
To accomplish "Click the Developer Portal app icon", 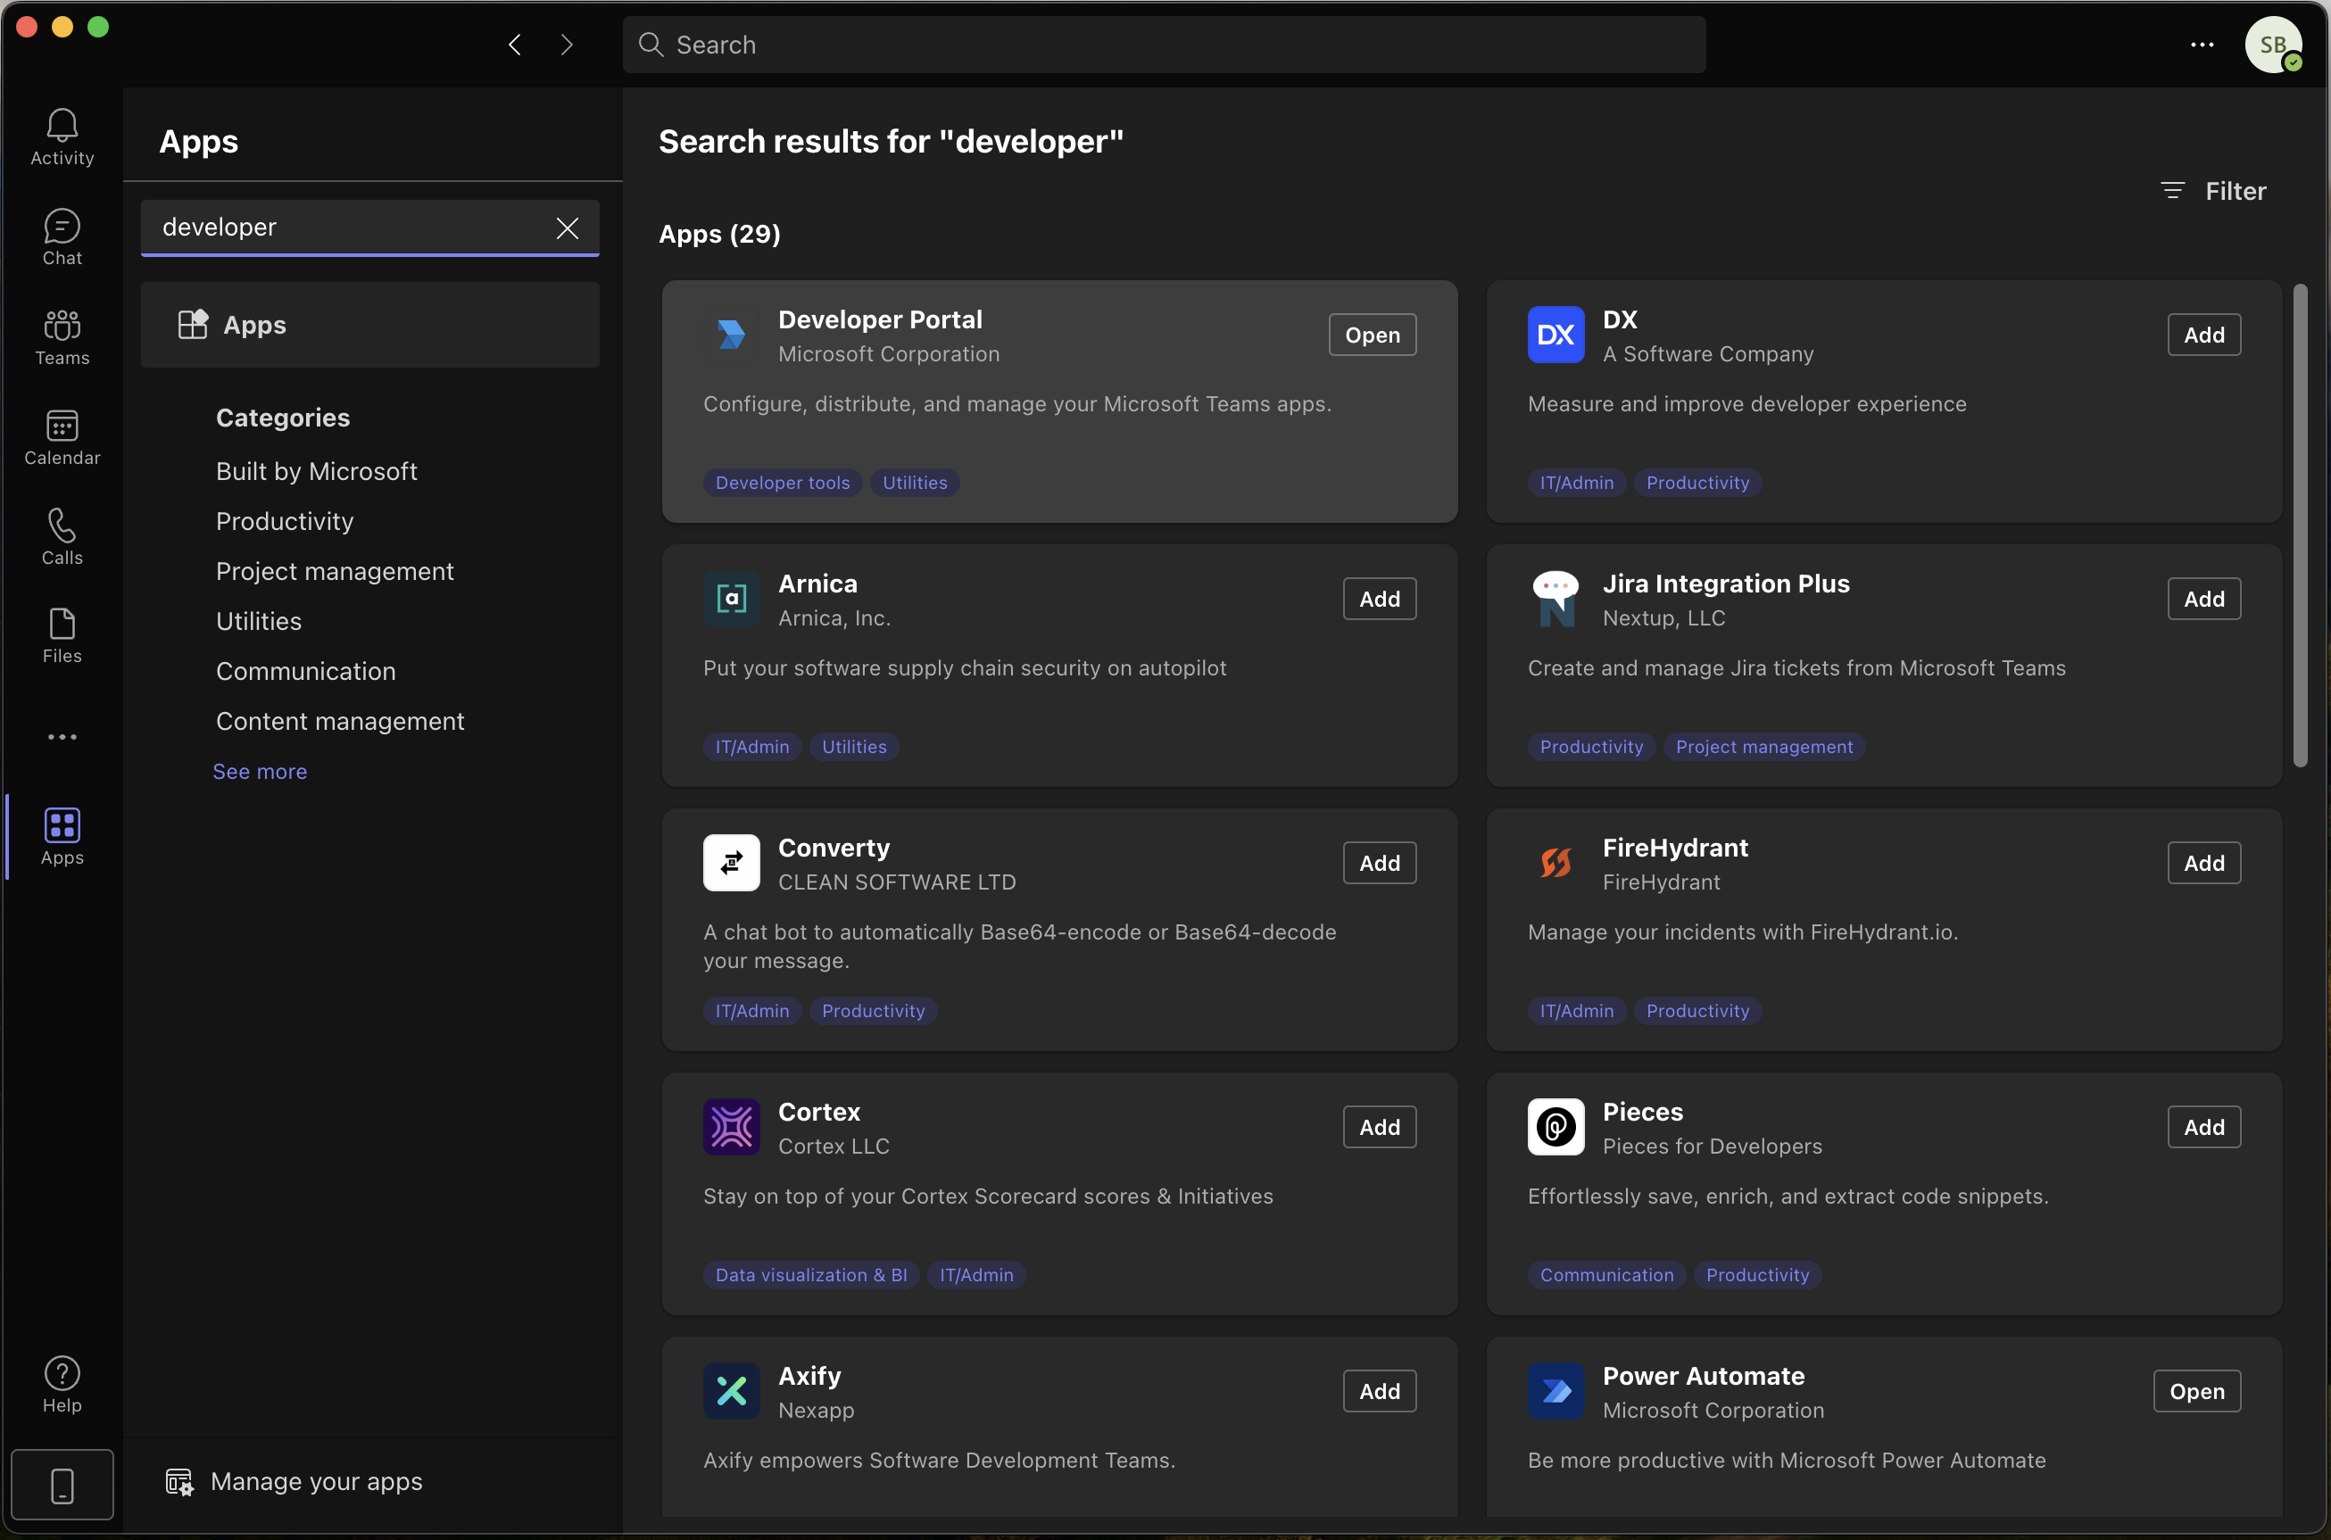I will (x=732, y=335).
